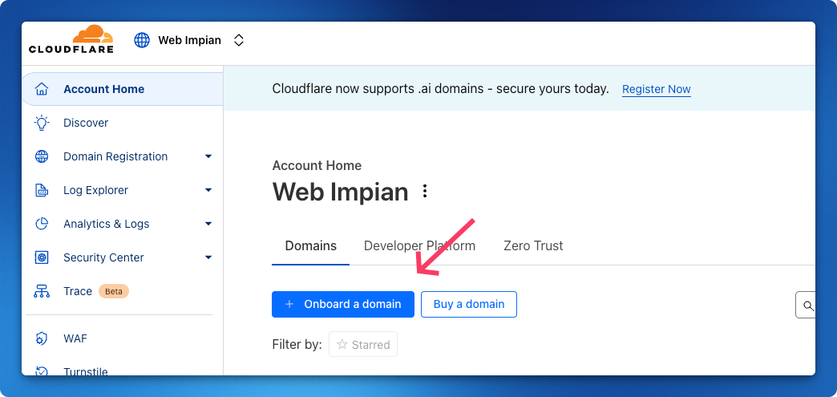Expand the Log Explorer menu arrow

pyautogui.click(x=208, y=190)
